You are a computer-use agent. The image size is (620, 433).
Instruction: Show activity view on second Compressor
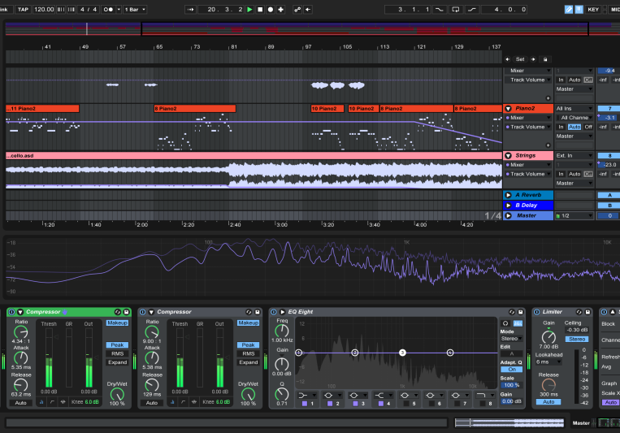click(194, 402)
